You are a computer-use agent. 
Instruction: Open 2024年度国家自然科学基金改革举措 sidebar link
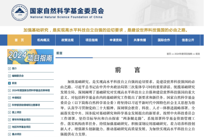click(30, 90)
